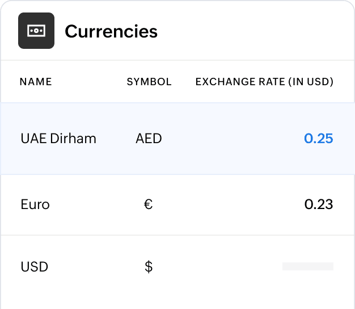The height and width of the screenshot is (309, 355).
Task: Open the blue 0.25 exchange rate
Action: pos(318,139)
